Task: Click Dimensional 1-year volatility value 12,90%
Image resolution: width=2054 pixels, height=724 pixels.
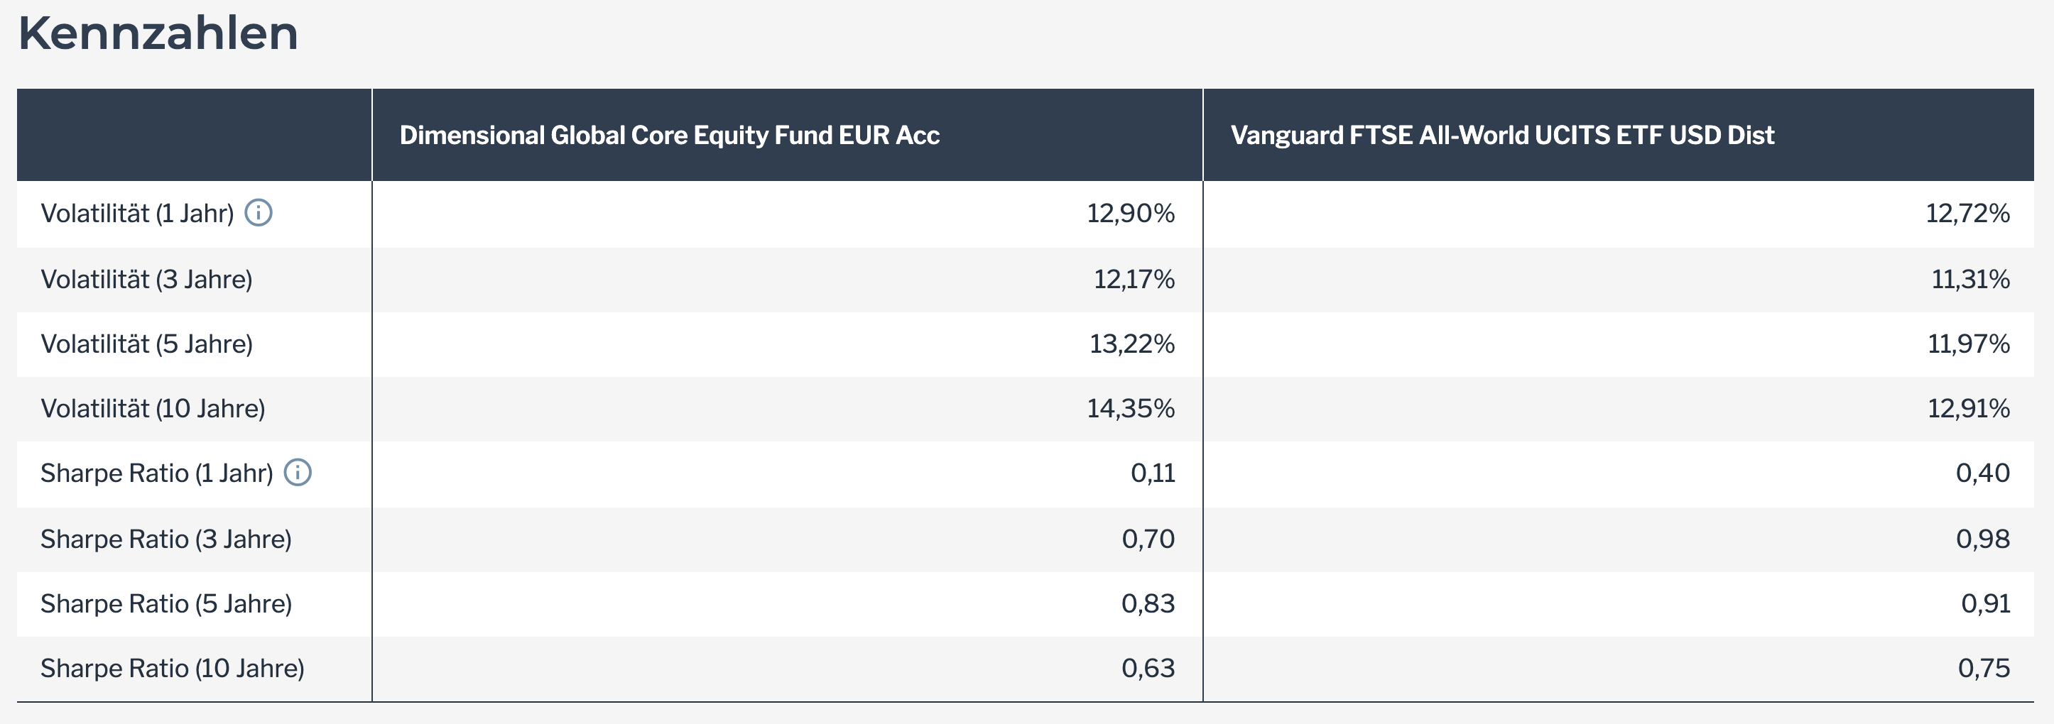Action: point(1131,214)
